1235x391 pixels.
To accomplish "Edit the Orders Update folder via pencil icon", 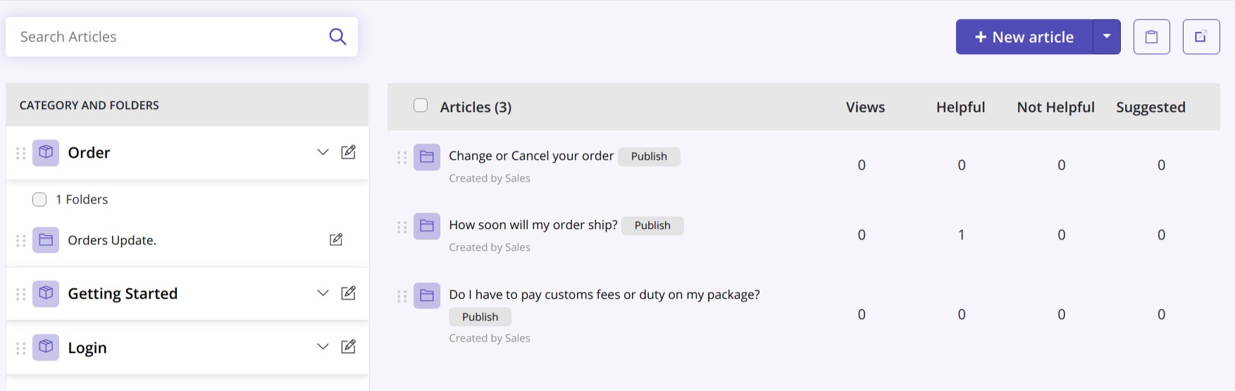I will point(336,240).
